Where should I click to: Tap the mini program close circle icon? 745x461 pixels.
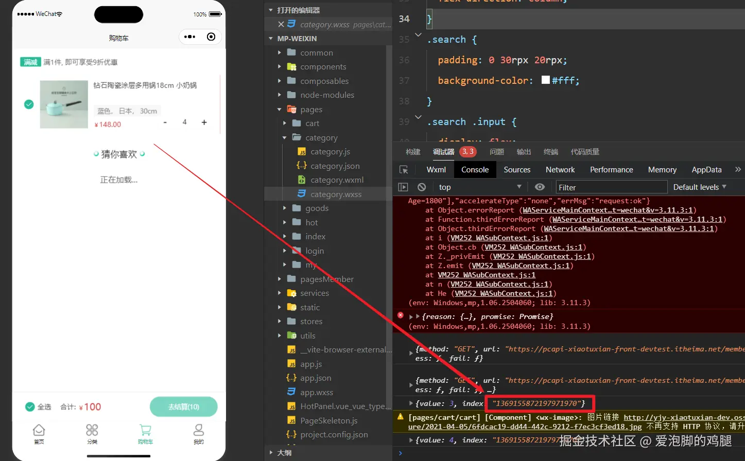coord(211,37)
